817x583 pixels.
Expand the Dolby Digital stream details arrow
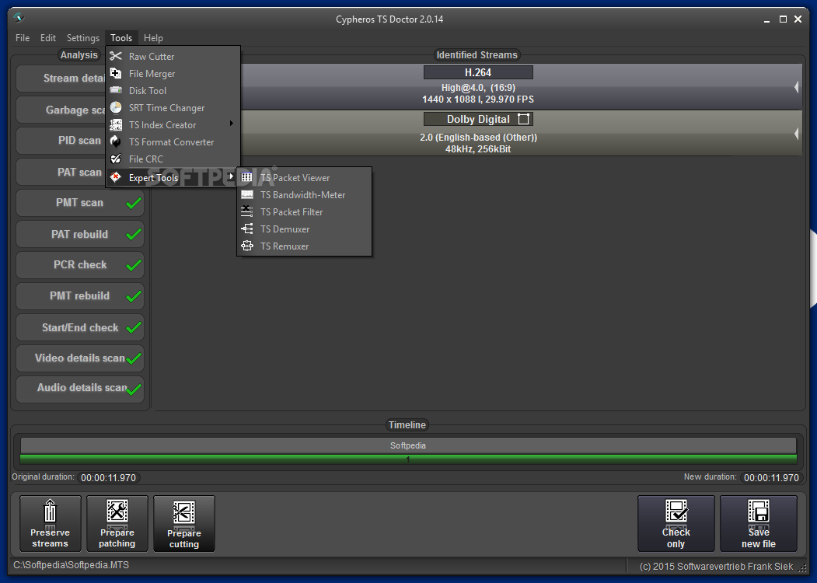(796, 134)
